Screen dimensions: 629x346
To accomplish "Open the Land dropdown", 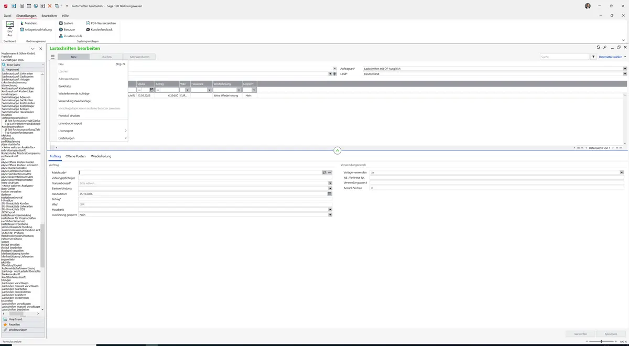I will pyautogui.click(x=625, y=74).
